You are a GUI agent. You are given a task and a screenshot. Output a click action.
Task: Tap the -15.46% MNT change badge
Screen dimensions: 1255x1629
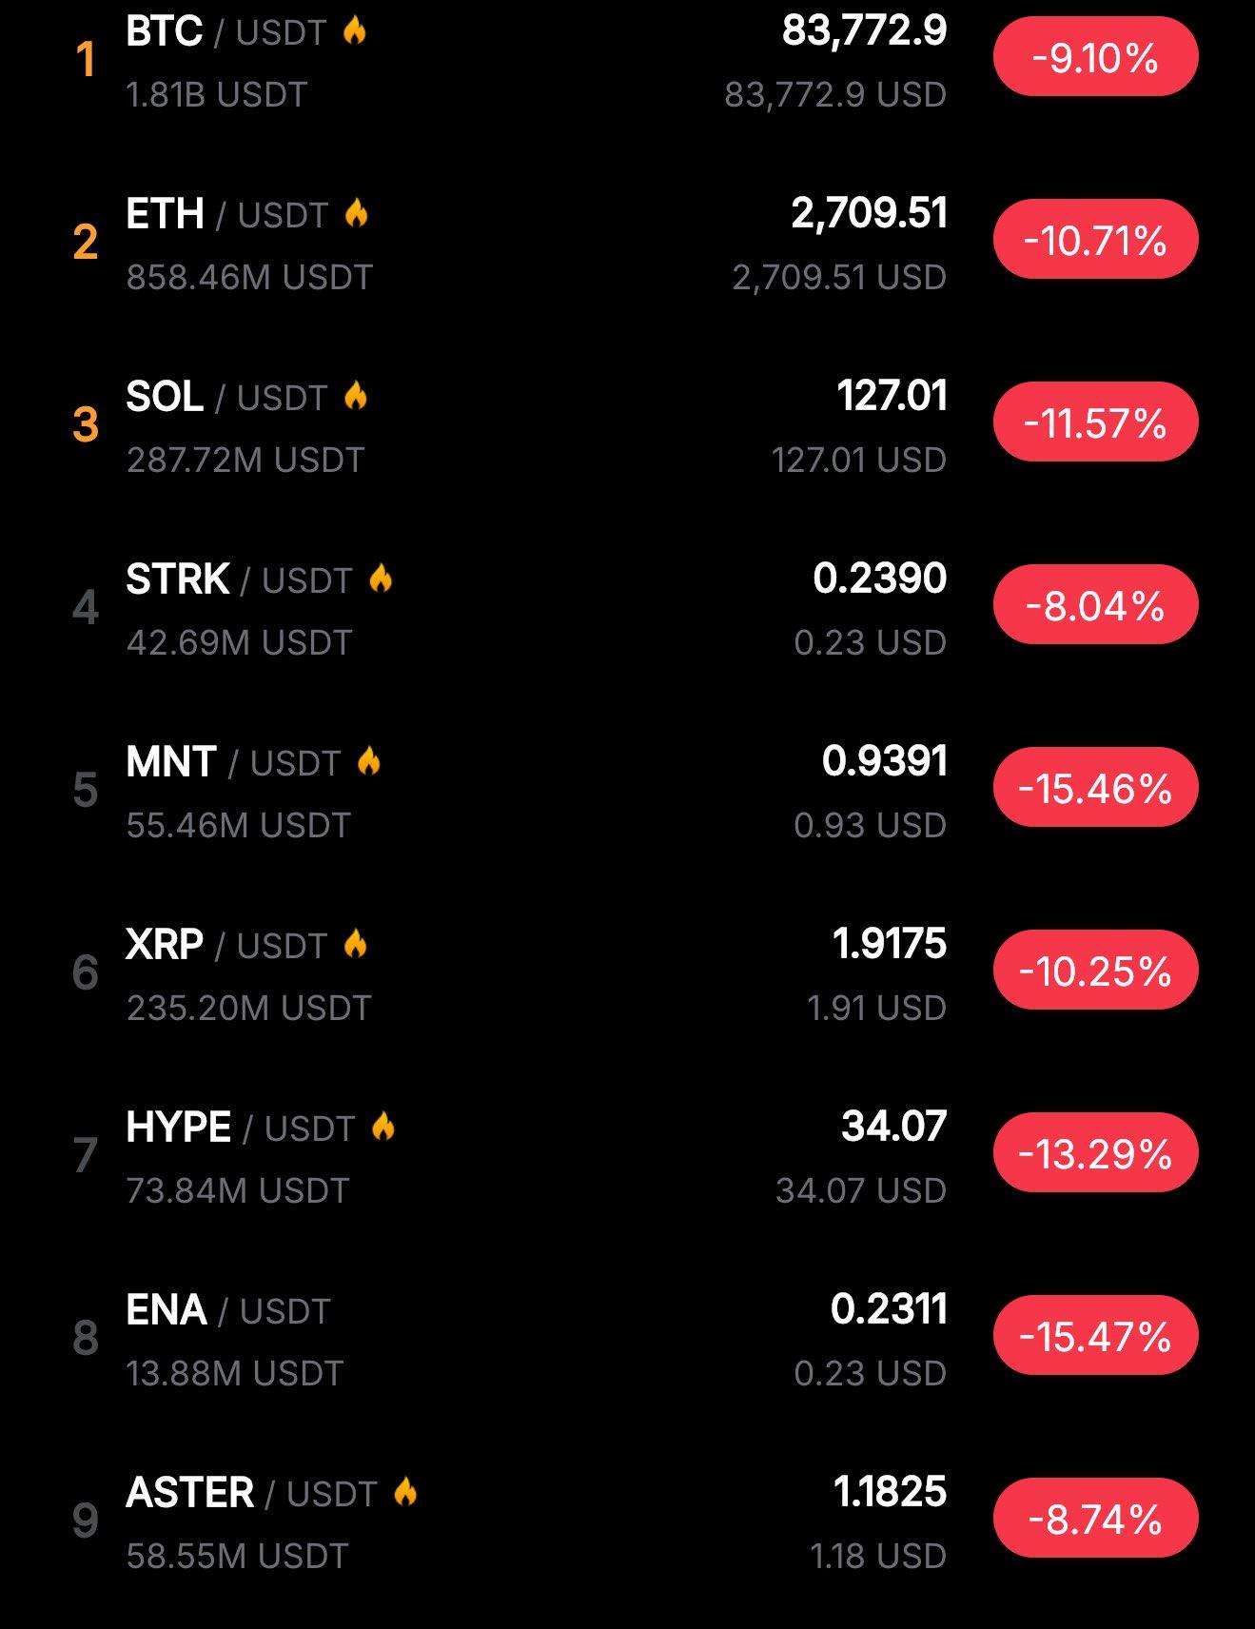tap(1095, 789)
